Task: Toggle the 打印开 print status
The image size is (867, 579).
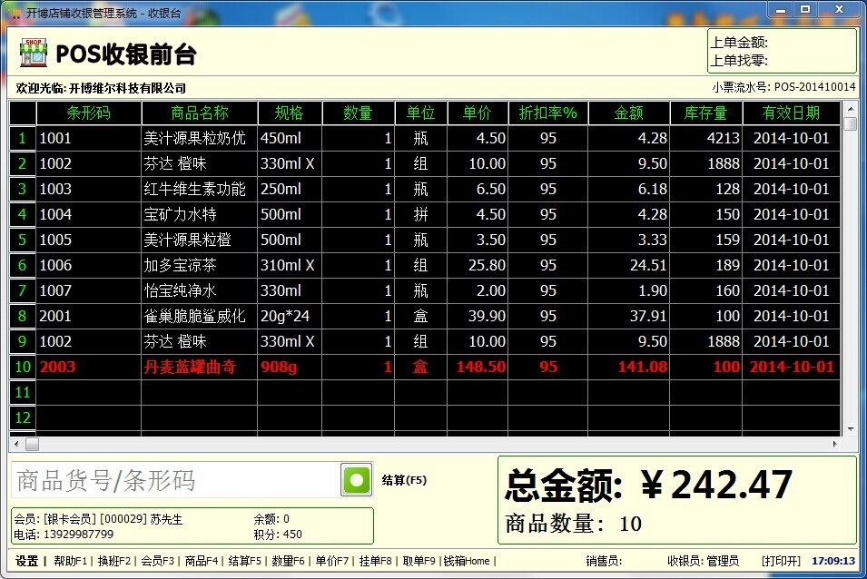Action: click(x=781, y=561)
